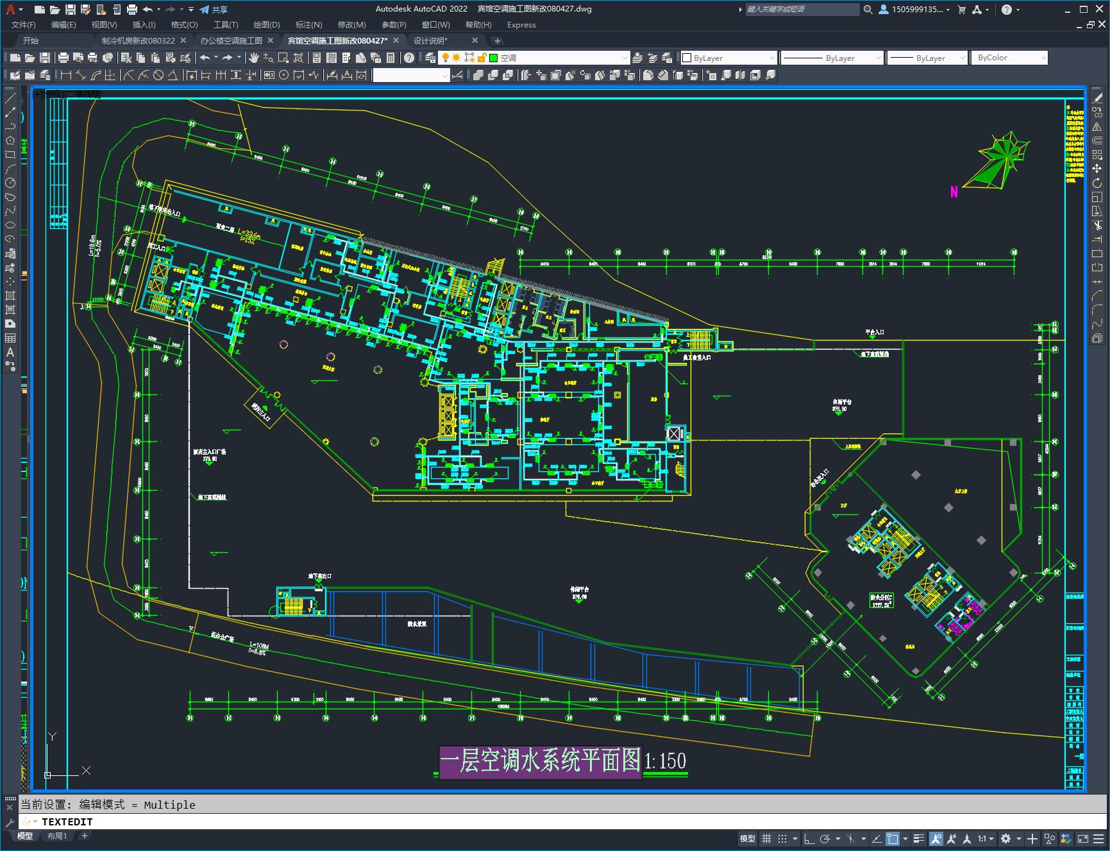
Task: Click the Plot (printer) icon in the quick access toolbar
Action: click(x=132, y=9)
